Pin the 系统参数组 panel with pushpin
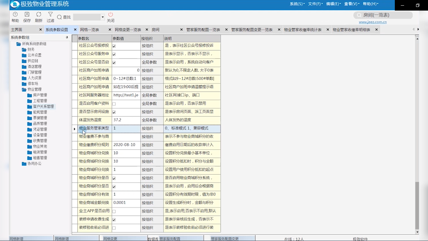 pos(67,37)
